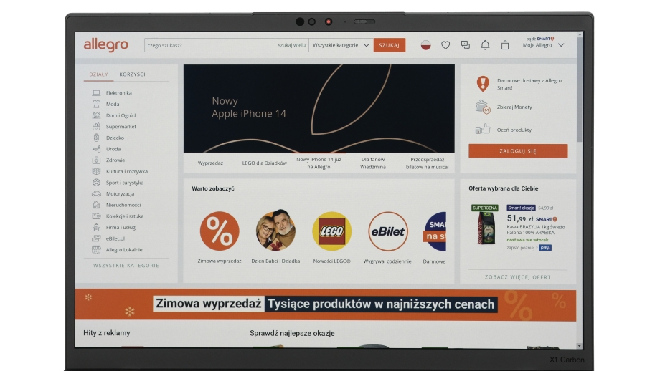660x371 pixels.
Task: Click the Sport i turystyka icon
Action: (96, 183)
